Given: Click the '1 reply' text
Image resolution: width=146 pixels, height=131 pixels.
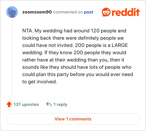Looking at the screenshot, I should pyautogui.click(x=60, y=104).
